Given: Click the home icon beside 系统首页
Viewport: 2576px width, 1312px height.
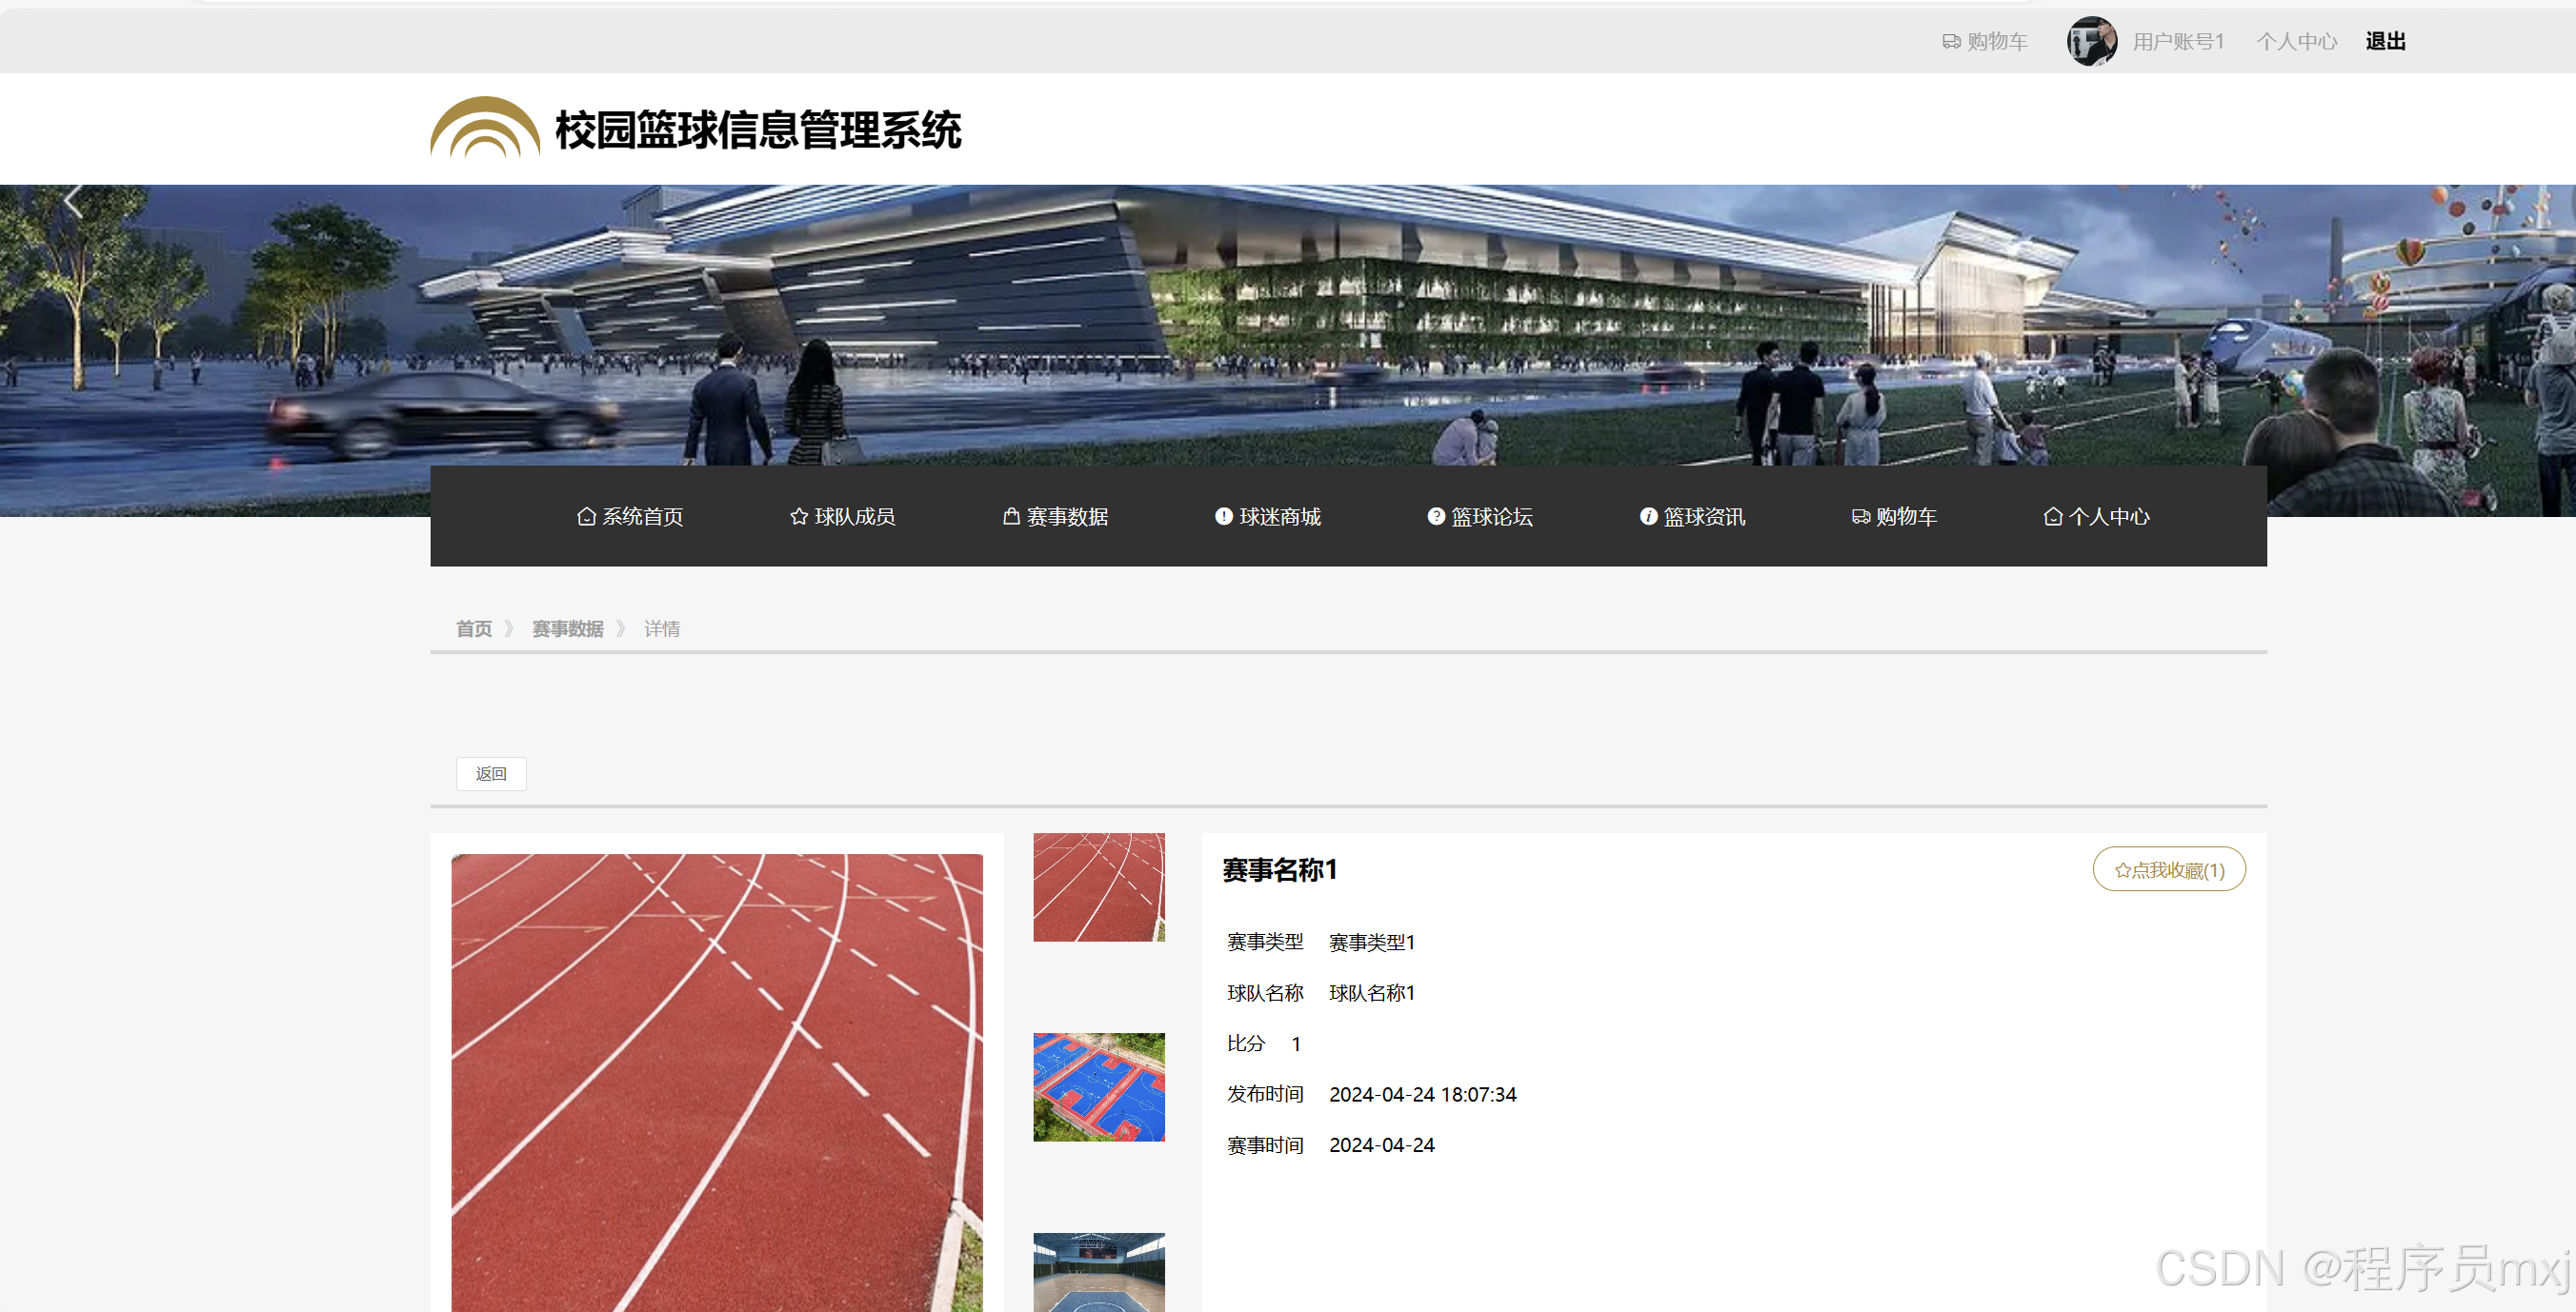Looking at the screenshot, I should click(x=587, y=516).
